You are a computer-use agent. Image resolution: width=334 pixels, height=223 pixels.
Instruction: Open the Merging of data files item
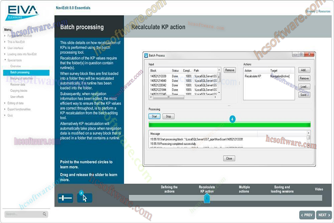(x=21, y=79)
